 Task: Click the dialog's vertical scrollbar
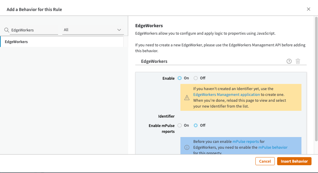(316, 81)
